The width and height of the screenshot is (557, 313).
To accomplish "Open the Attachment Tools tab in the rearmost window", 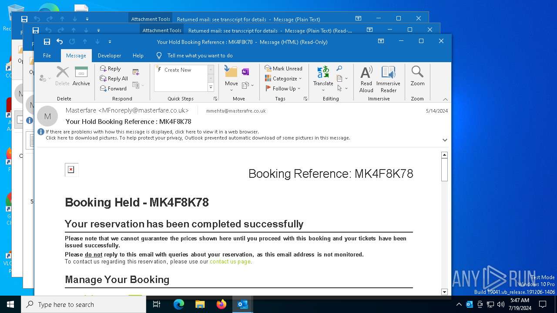I will coord(151,19).
